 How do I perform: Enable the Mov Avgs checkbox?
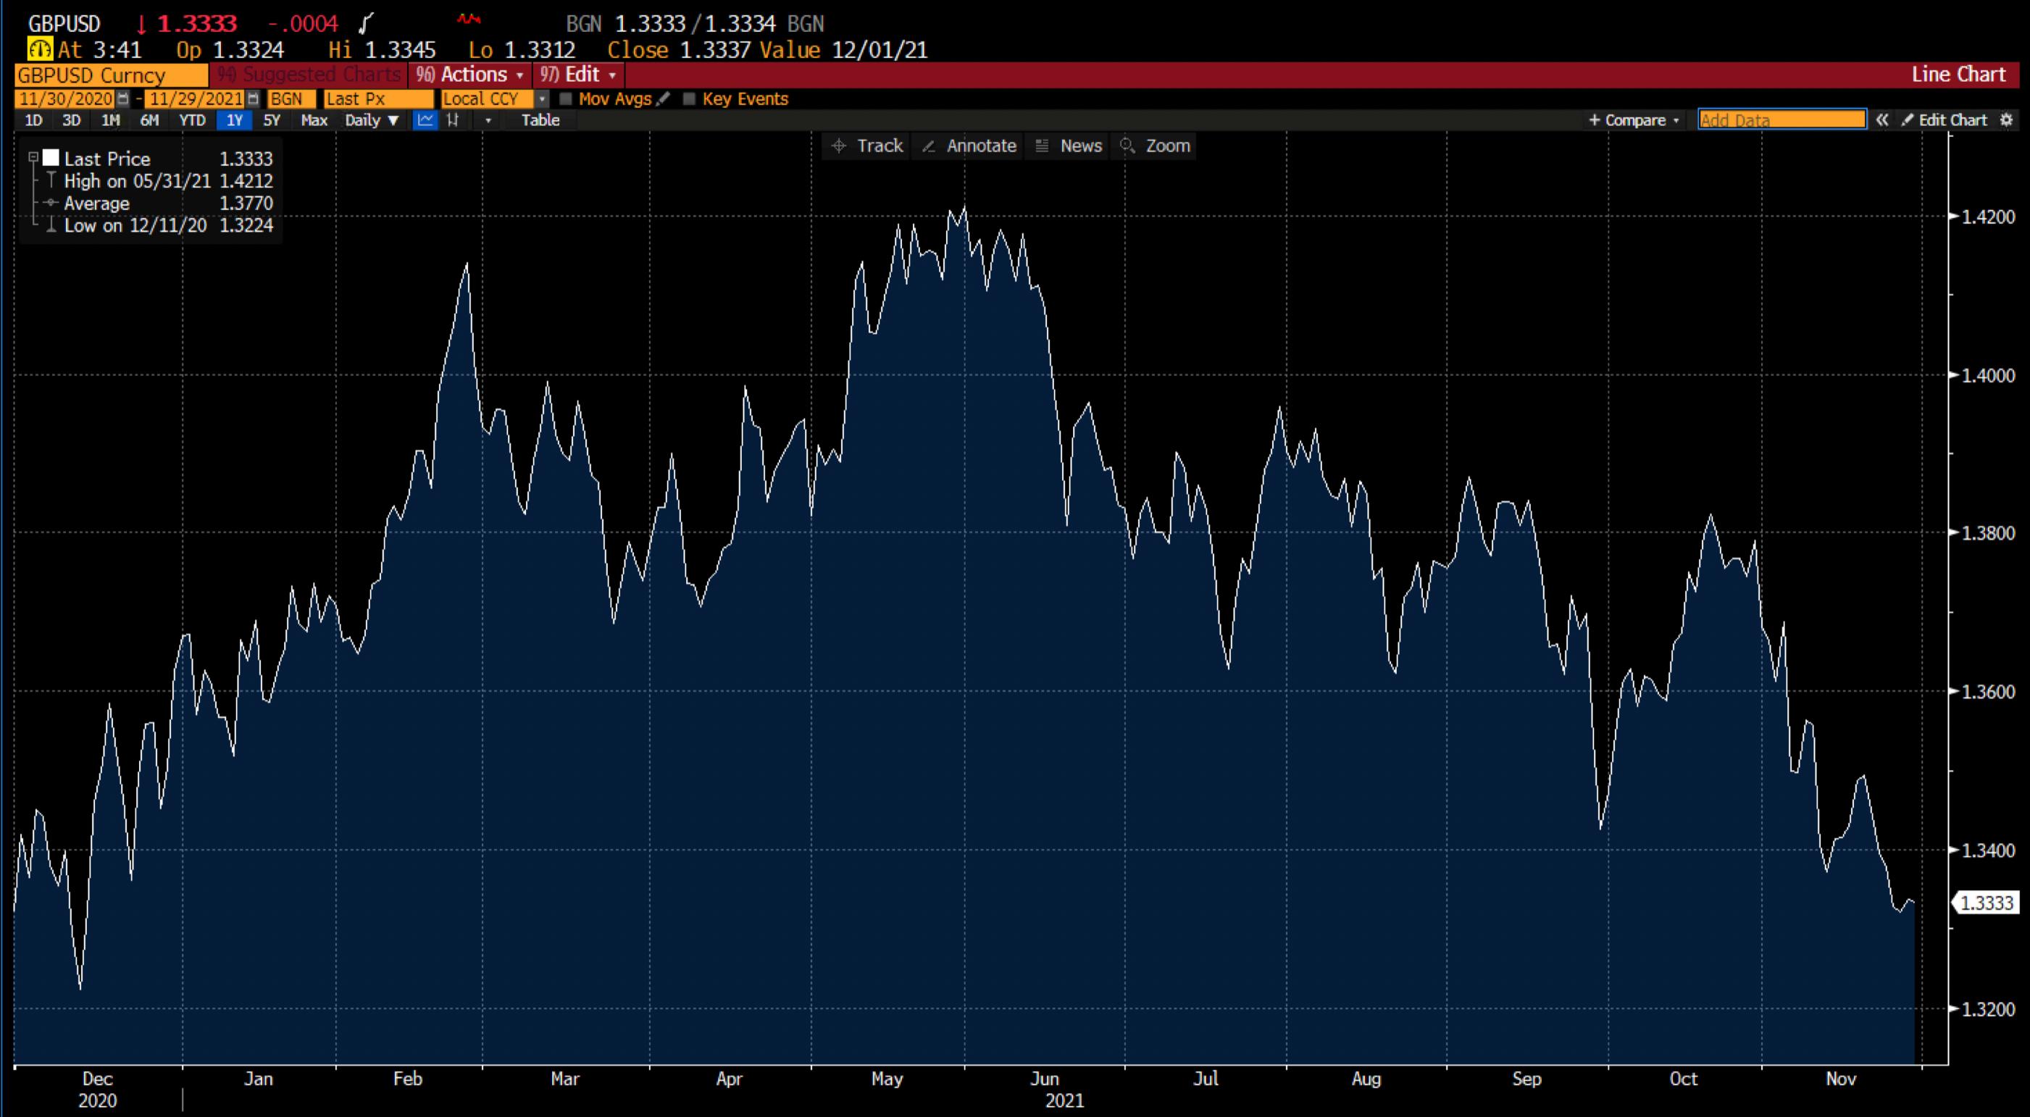pos(566,99)
